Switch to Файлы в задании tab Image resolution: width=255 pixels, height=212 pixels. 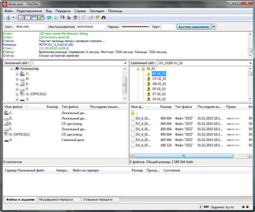coord(20,200)
